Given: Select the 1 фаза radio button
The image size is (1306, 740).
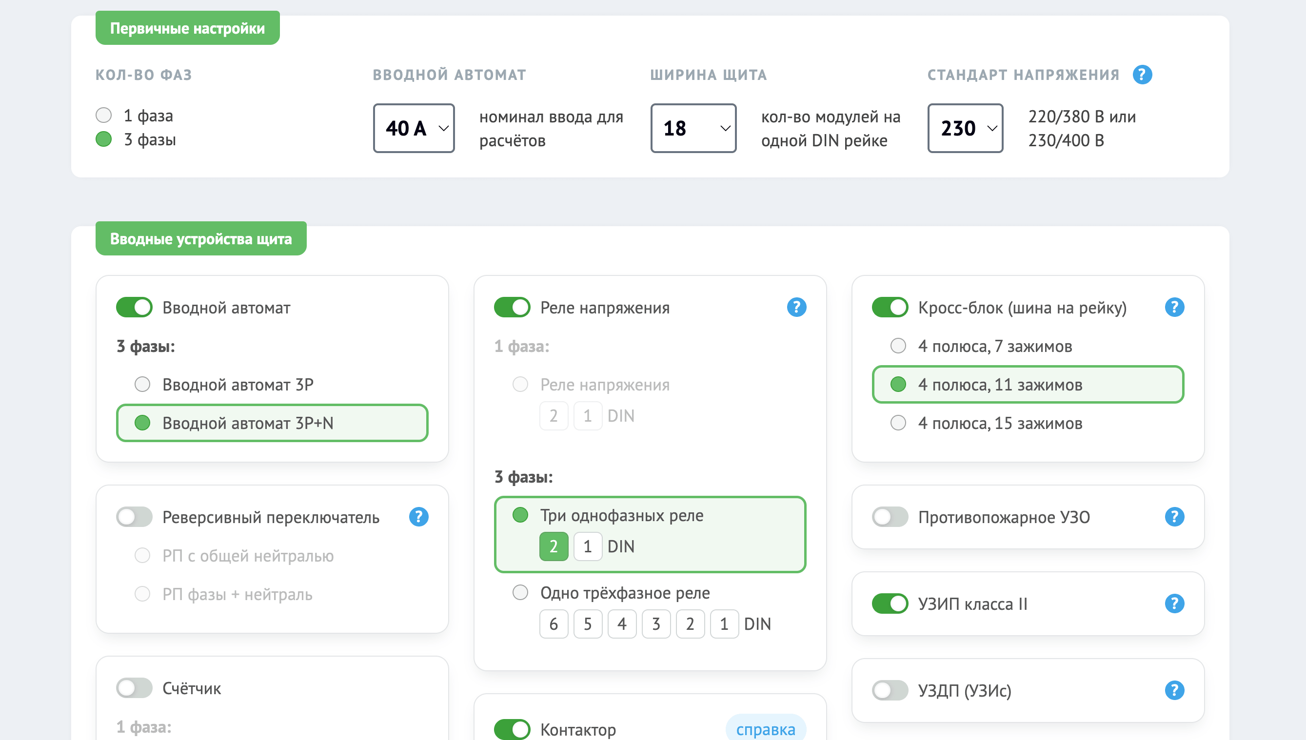Looking at the screenshot, I should (x=104, y=116).
